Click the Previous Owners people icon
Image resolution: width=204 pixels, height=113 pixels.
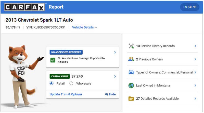(x=131, y=59)
